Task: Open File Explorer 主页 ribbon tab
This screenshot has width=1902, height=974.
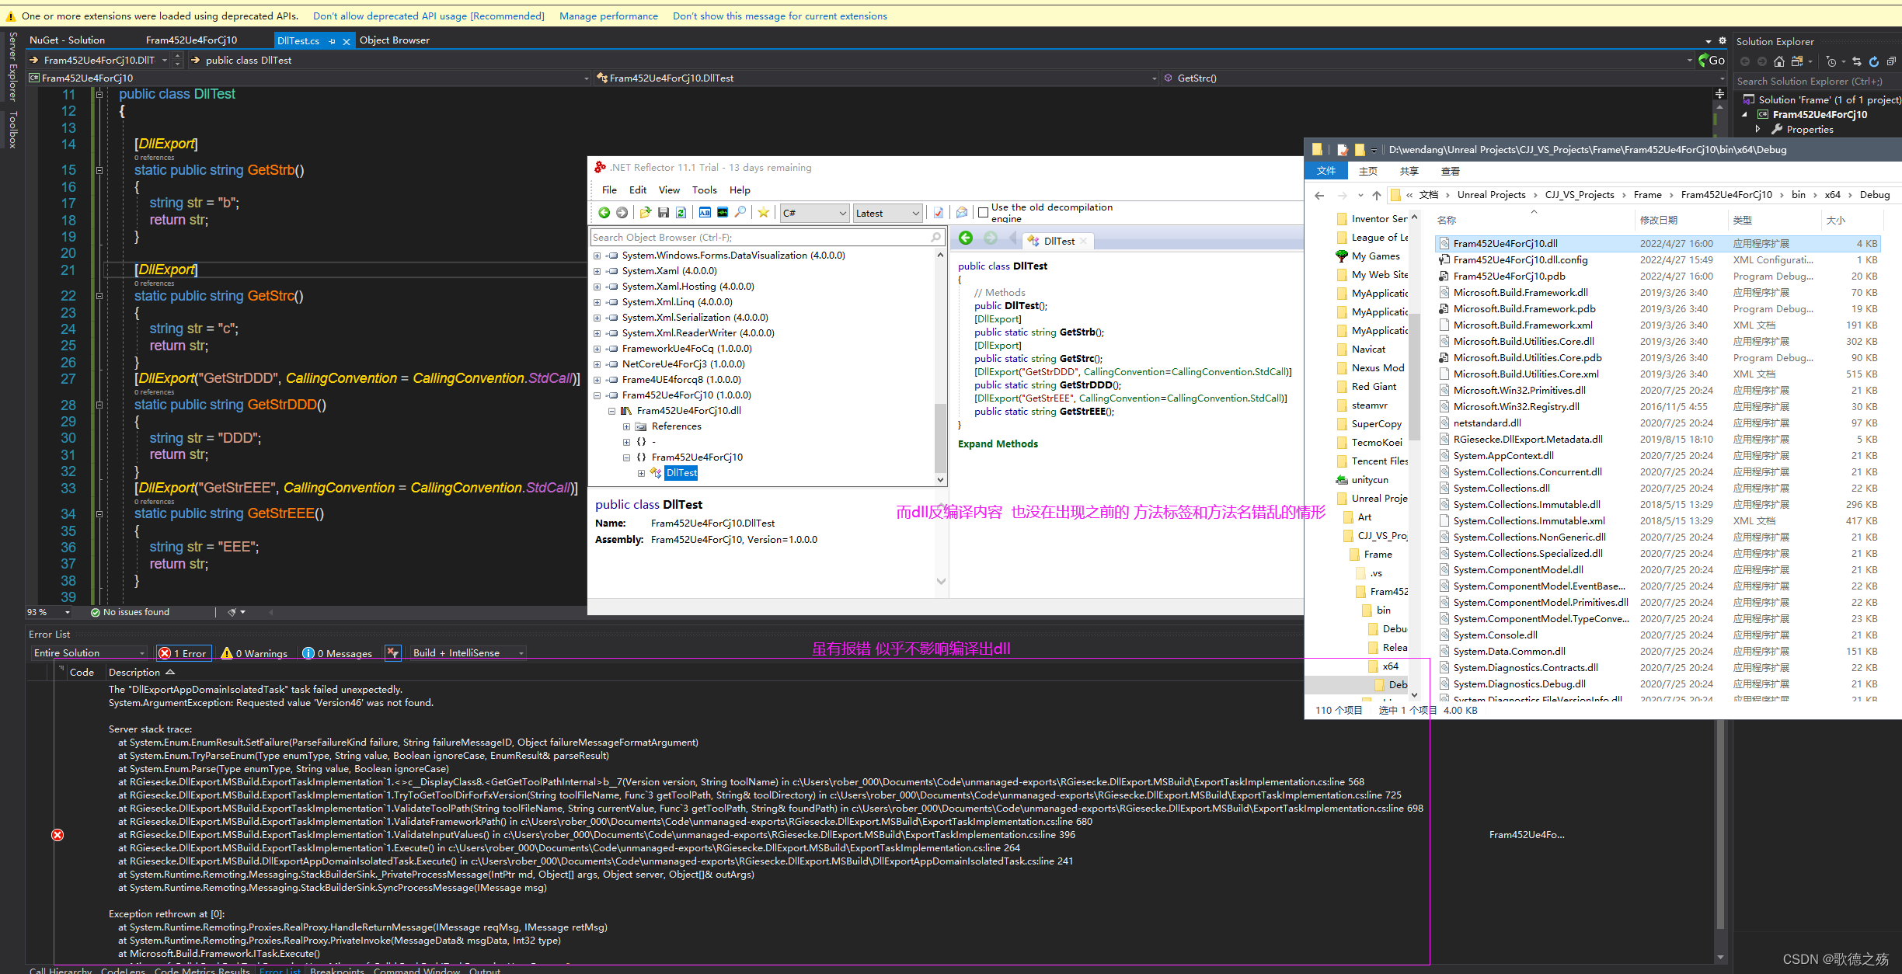Action: point(1367,171)
